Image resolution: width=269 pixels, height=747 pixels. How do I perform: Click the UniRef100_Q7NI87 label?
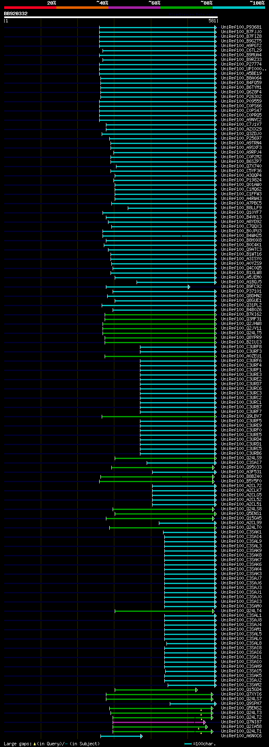coord(241,722)
